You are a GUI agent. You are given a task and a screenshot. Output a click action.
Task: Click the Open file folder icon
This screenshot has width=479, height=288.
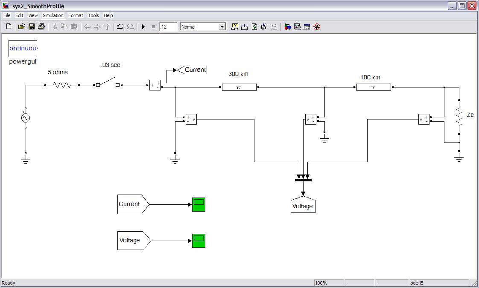coord(21,27)
